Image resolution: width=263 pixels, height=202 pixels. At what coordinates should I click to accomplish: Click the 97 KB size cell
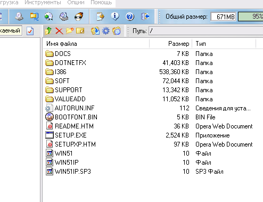[181, 144]
